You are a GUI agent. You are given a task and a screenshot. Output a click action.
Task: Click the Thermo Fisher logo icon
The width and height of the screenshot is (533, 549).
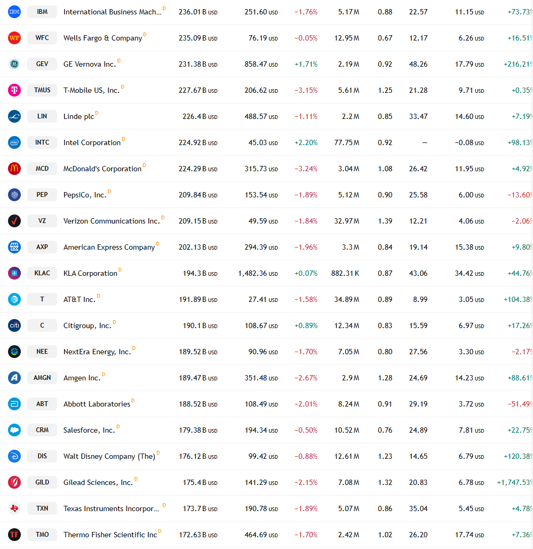pos(14,535)
